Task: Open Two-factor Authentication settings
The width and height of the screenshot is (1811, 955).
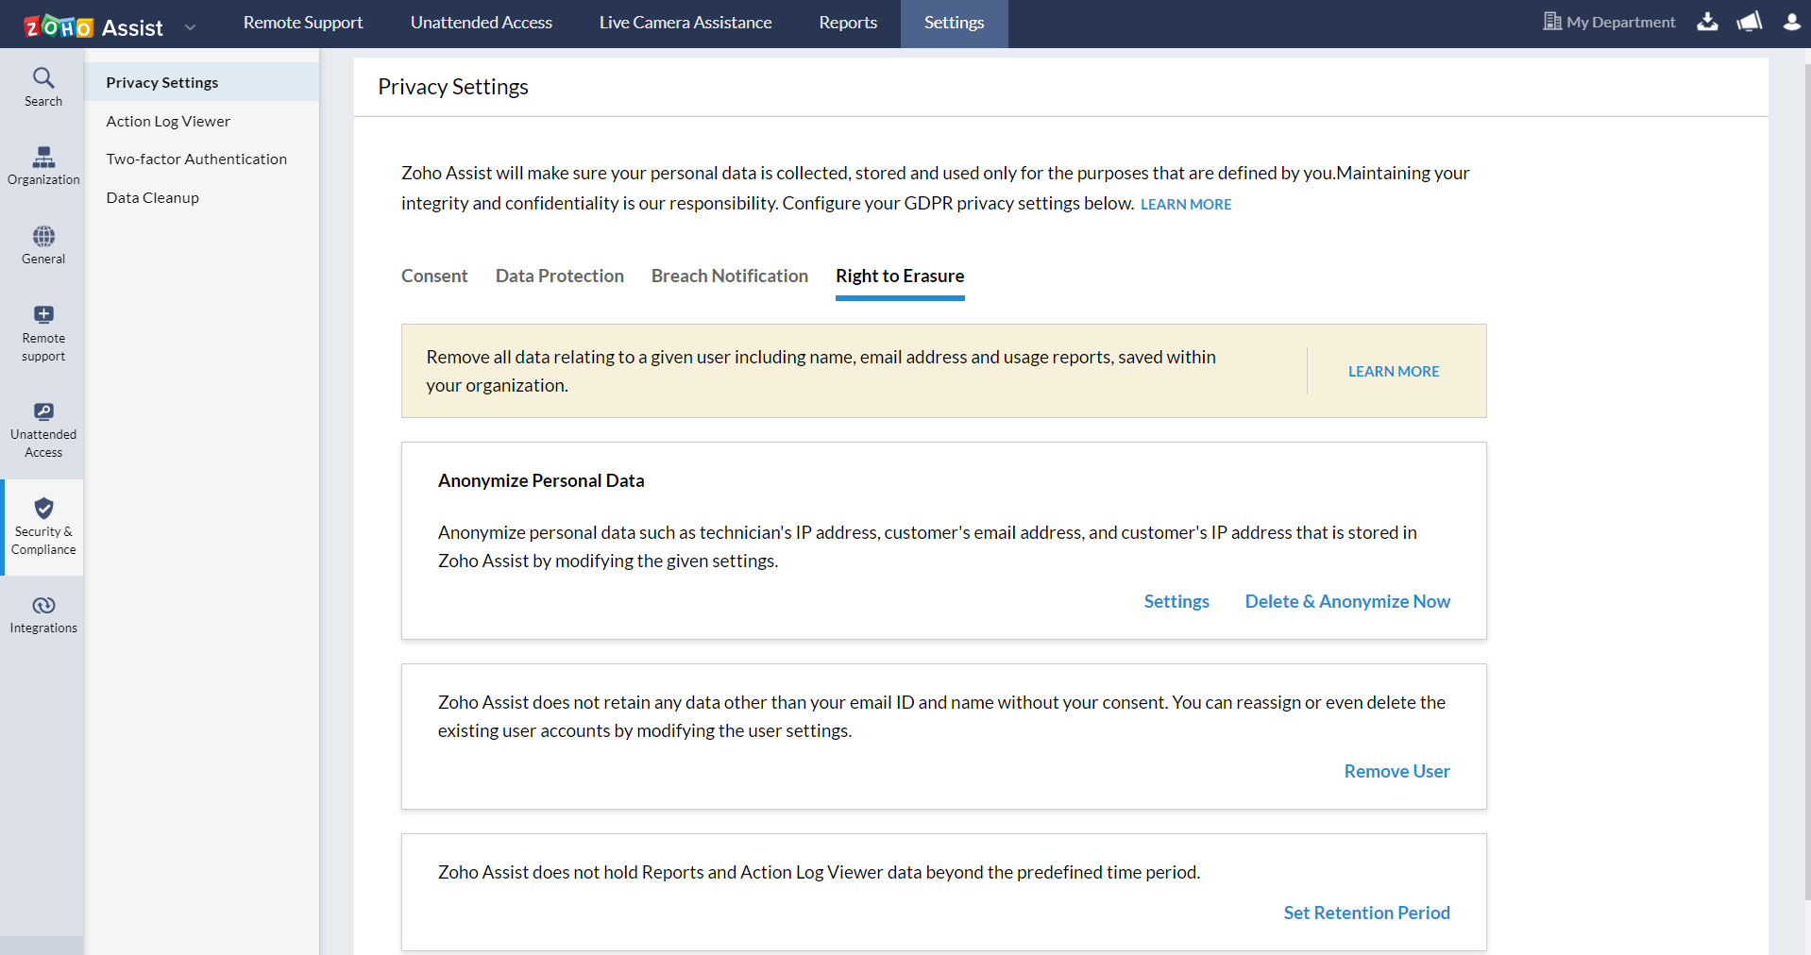Action: [196, 159]
